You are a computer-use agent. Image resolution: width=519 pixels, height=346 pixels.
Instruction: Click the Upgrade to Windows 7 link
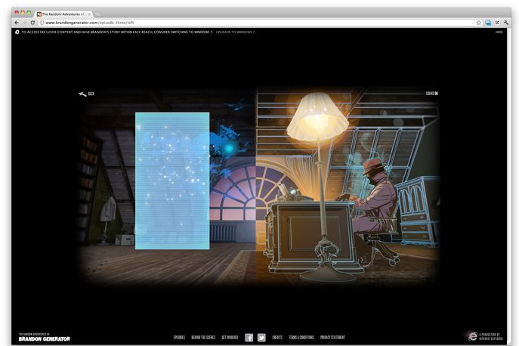click(235, 32)
